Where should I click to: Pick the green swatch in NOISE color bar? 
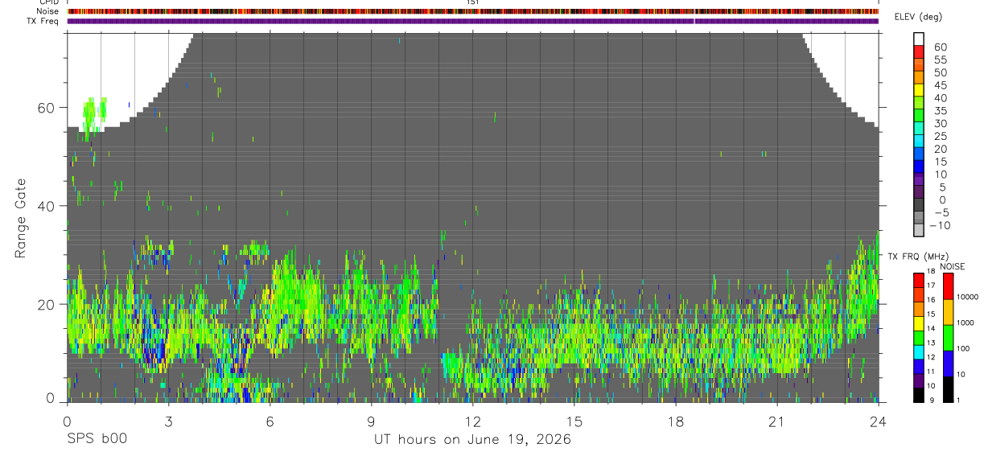947,338
